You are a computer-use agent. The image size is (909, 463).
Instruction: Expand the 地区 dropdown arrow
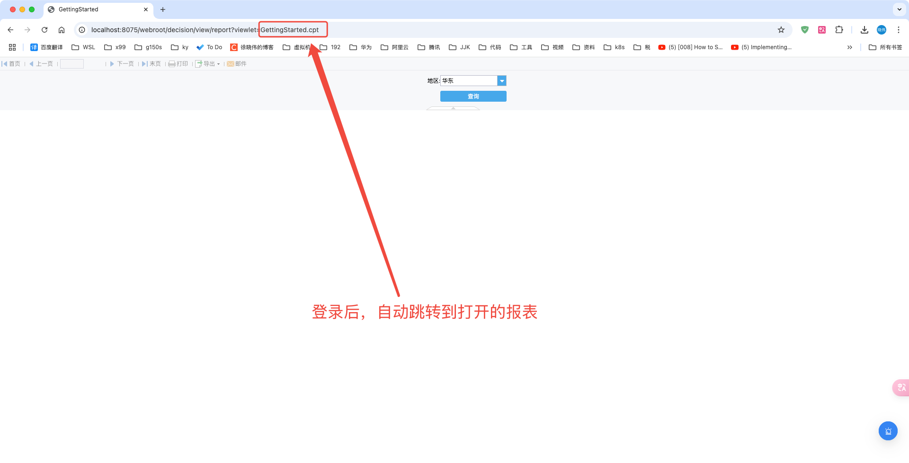pyautogui.click(x=502, y=81)
